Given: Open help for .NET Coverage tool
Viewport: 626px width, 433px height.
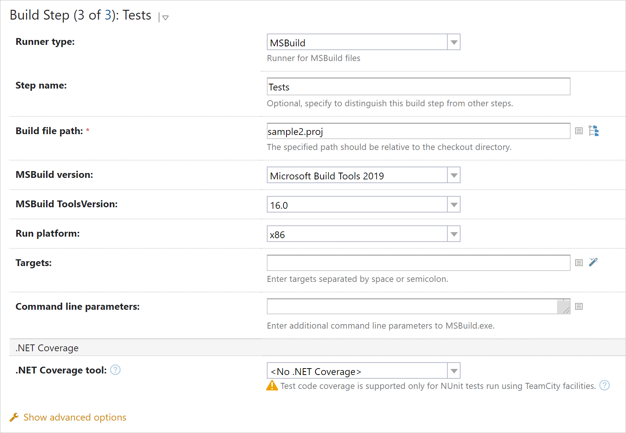Looking at the screenshot, I should pyautogui.click(x=115, y=370).
